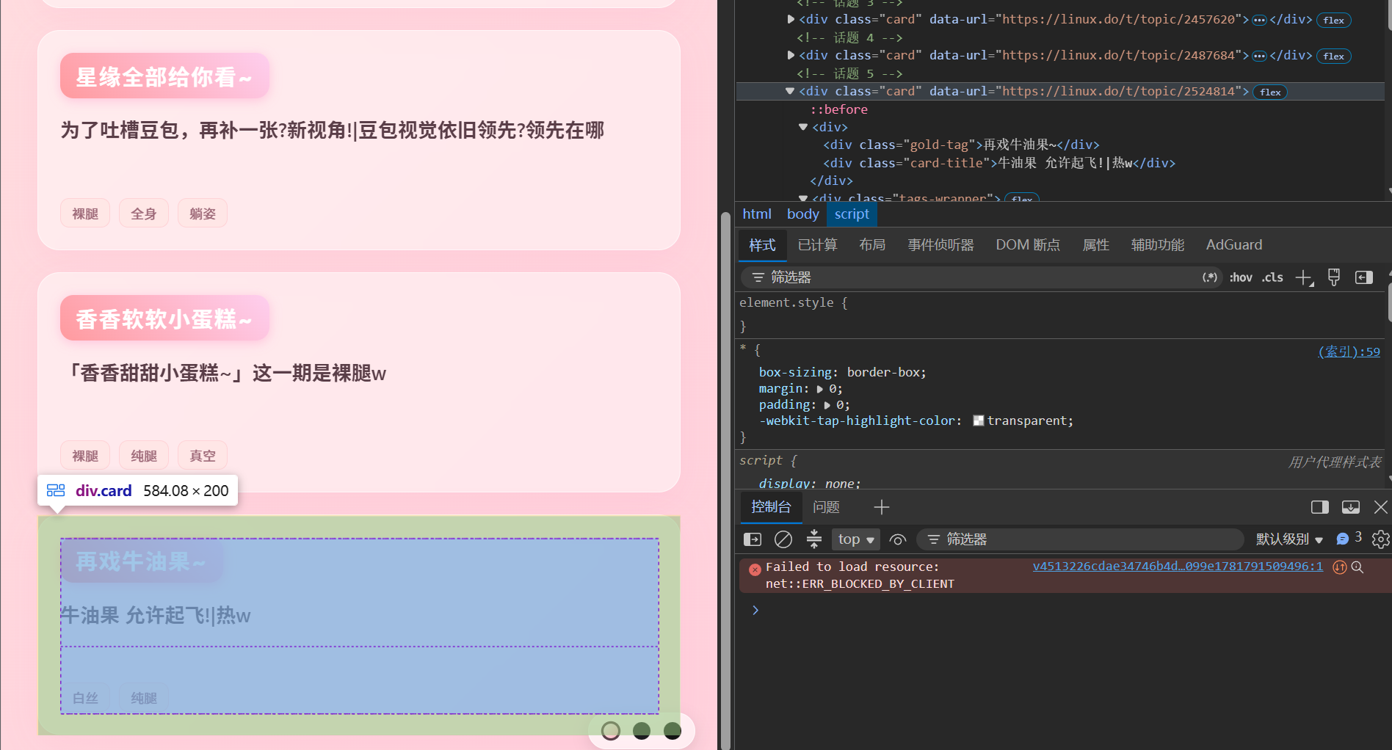Expand the topic/2487684 card node
The height and width of the screenshot is (750, 1392).
pos(791,55)
